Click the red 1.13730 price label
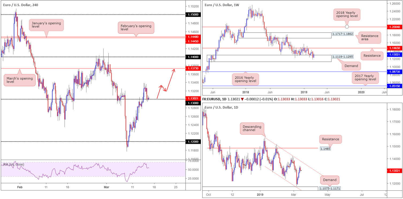The height and width of the screenshot is (199, 403). [193, 68]
